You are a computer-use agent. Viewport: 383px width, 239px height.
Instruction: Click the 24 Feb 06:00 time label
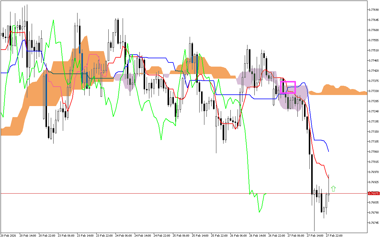[x=123, y=235]
